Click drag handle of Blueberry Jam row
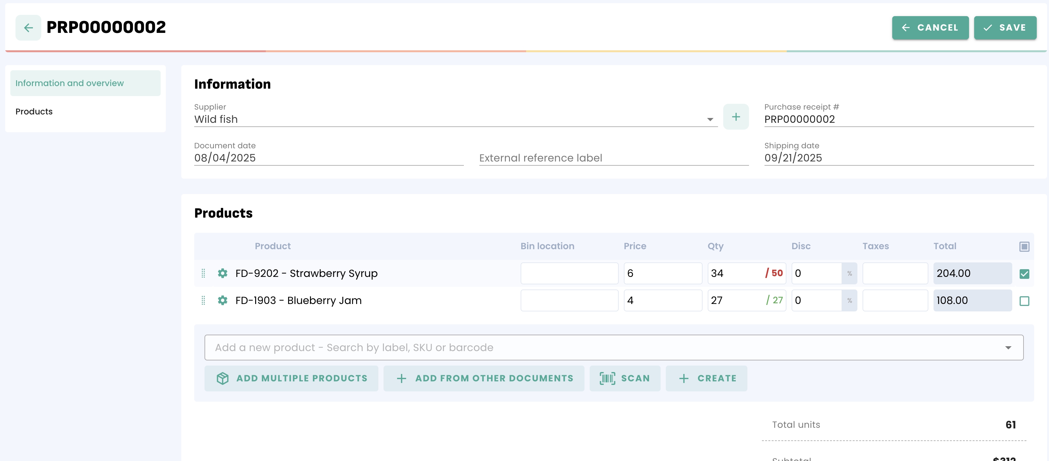1049x461 pixels. [x=203, y=300]
